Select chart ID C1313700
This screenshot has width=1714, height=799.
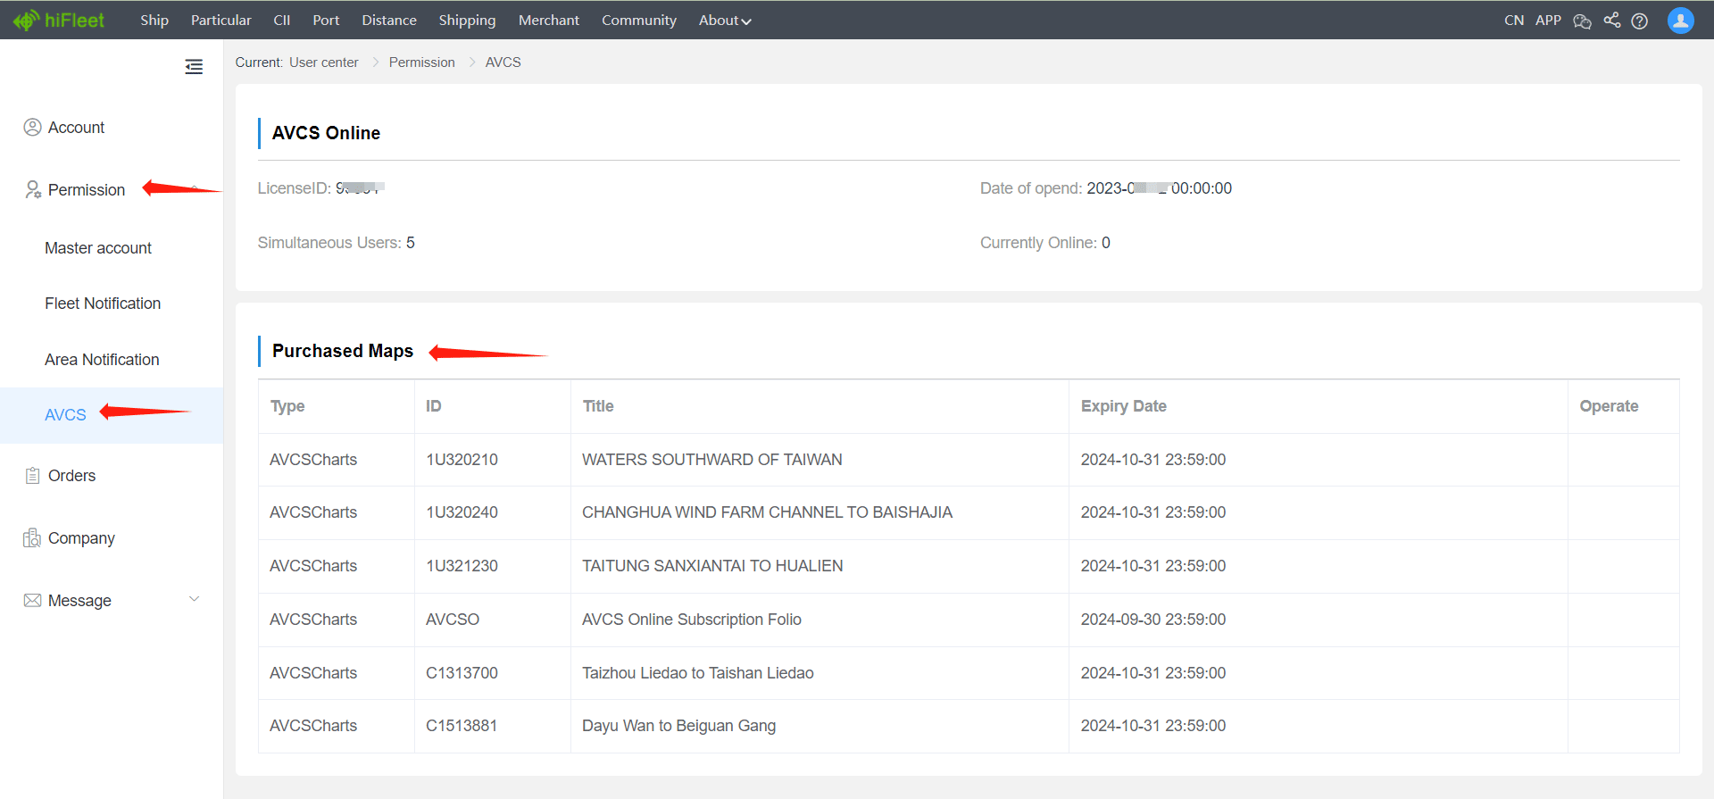[x=462, y=673]
